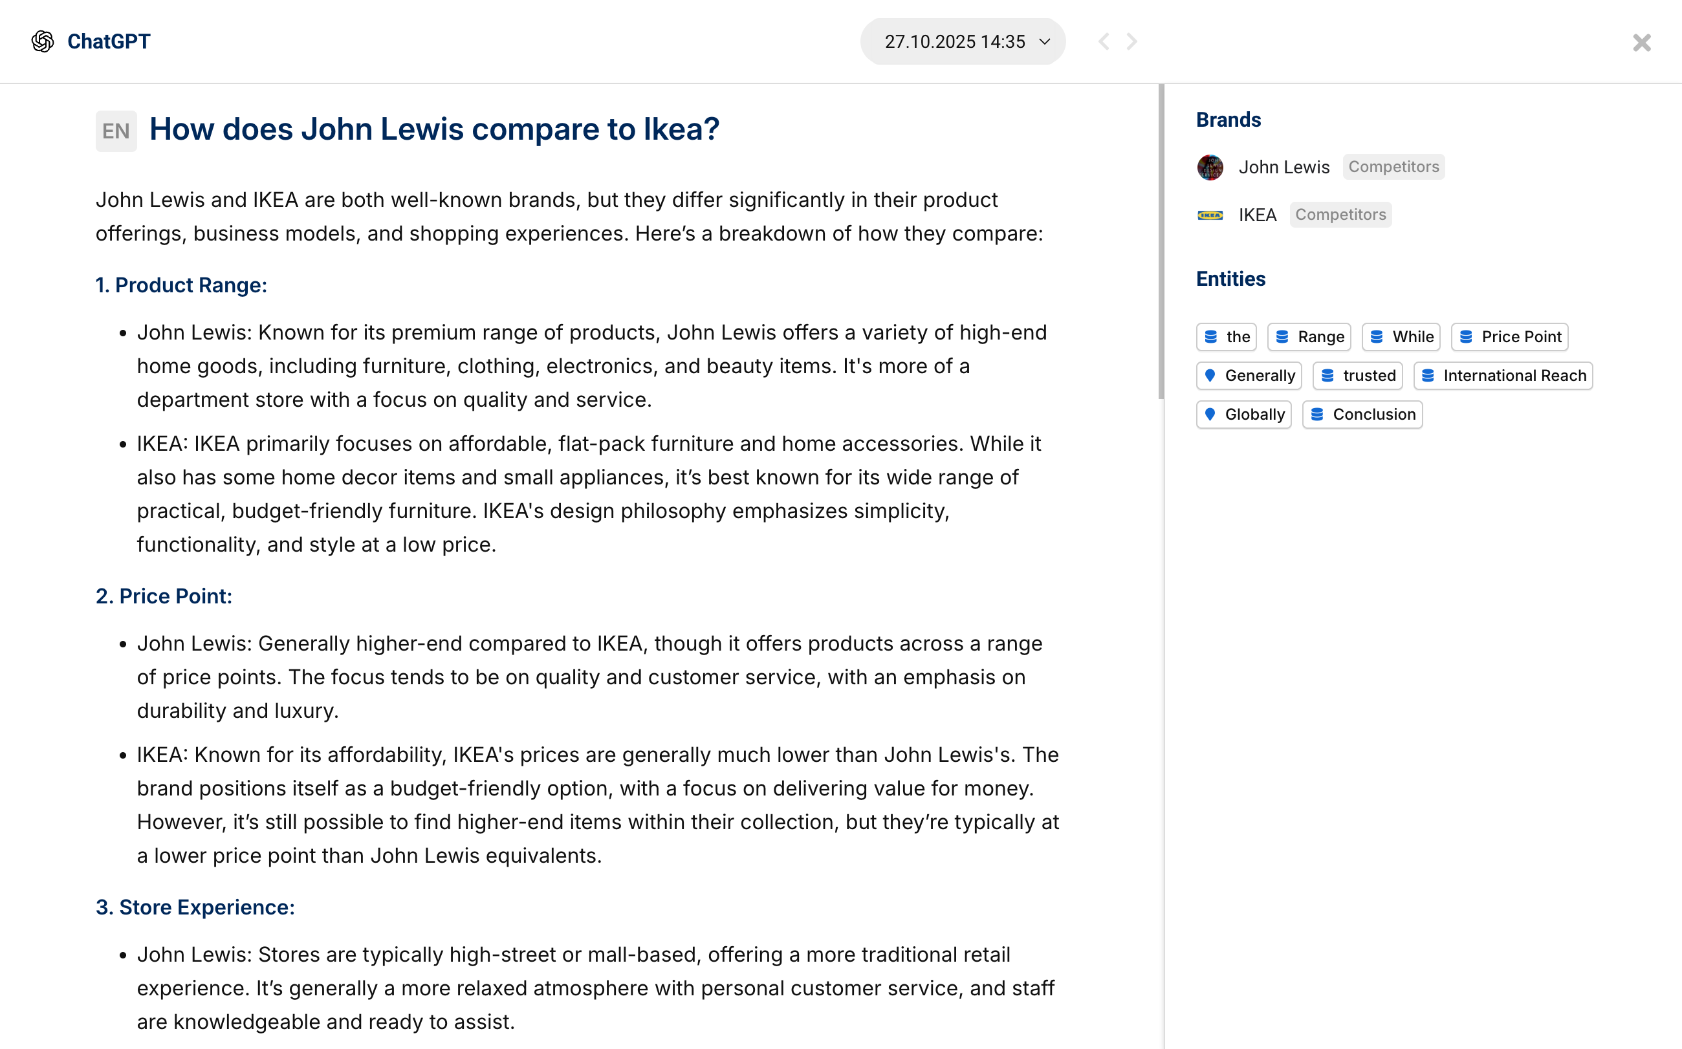Screen dimensions: 1682x1049
Task: Click the previous snapshot arrow
Action: [1103, 41]
